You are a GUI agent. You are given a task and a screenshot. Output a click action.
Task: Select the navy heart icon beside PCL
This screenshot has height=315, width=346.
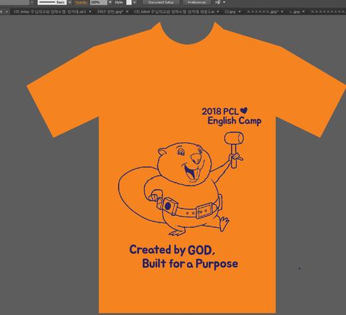(x=244, y=110)
